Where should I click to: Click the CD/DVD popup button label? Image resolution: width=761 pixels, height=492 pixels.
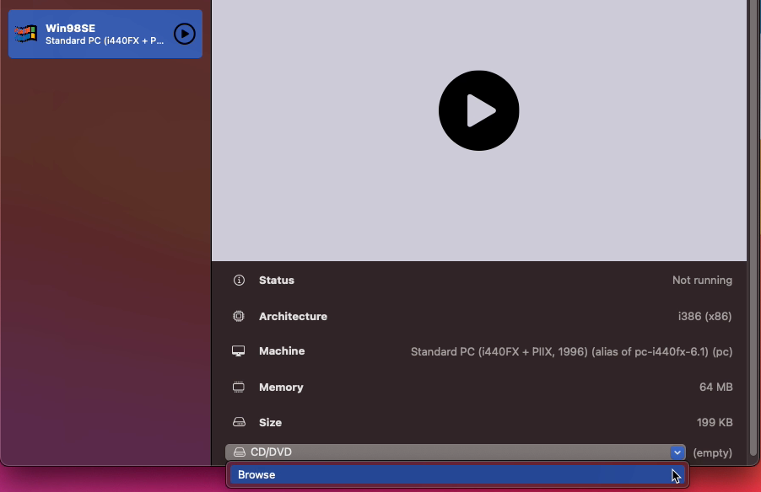(271, 452)
